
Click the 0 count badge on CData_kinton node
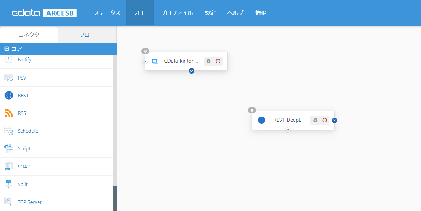tap(145, 51)
